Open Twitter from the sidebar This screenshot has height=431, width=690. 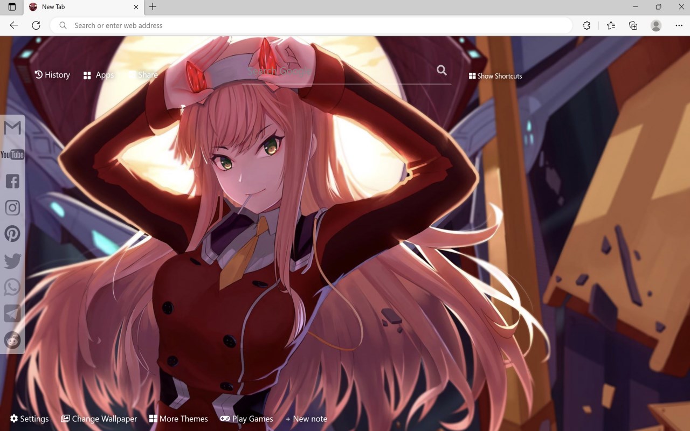click(x=12, y=261)
